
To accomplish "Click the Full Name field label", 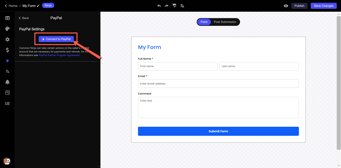I will pyautogui.click(x=145, y=59).
